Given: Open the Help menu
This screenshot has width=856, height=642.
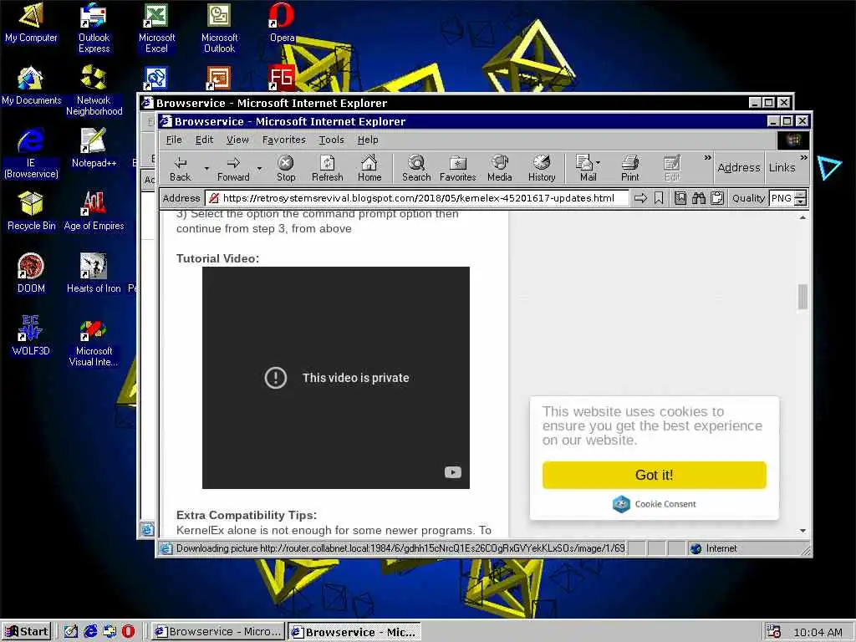Looking at the screenshot, I should pos(368,140).
